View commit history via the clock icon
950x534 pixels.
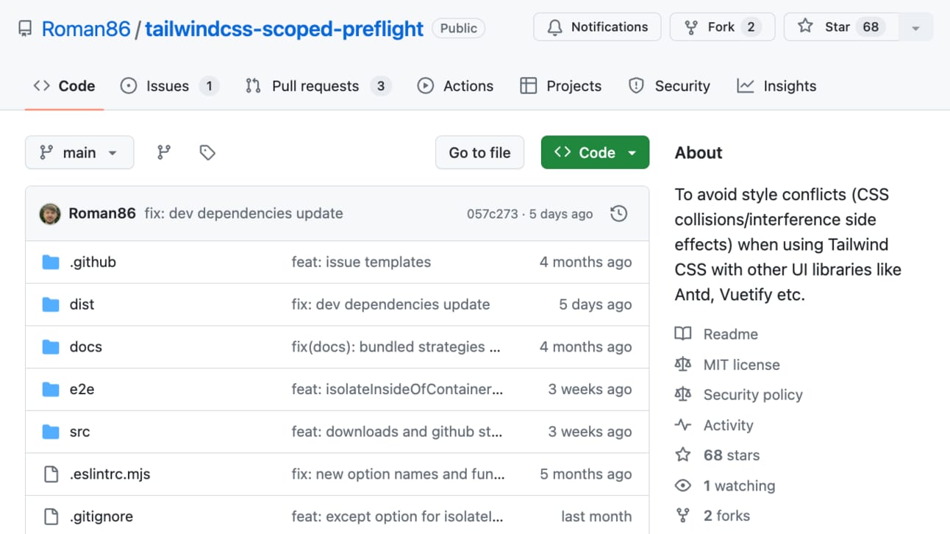click(619, 213)
